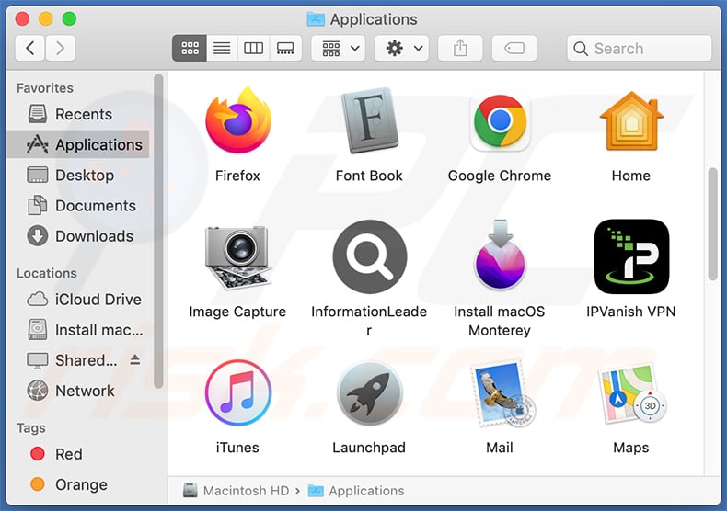Click the IPVanish VPN name label
The width and height of the screenshot is (727, 511).
(631, 312)
